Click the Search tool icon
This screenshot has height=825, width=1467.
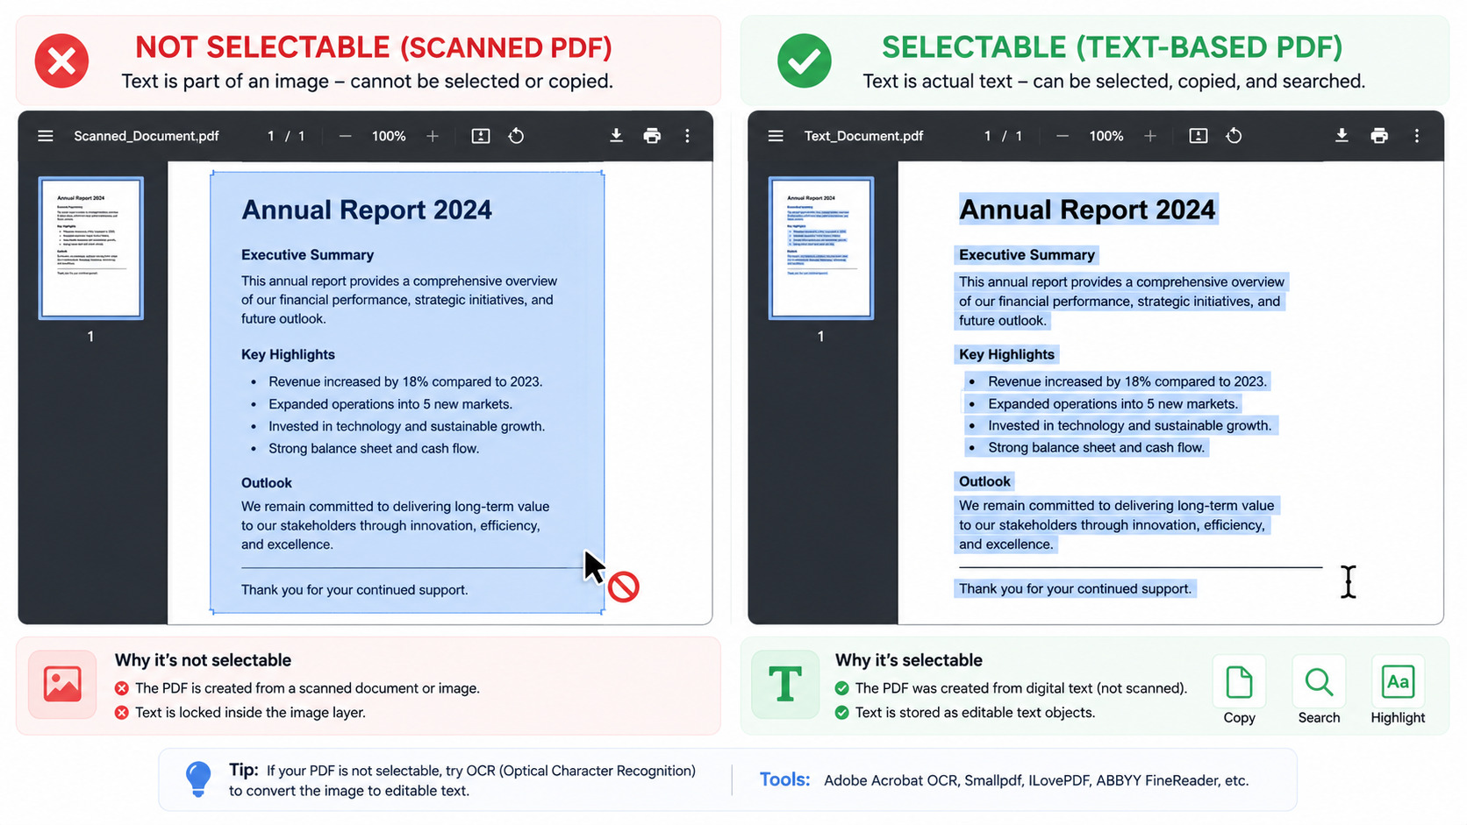pos(1319,682)
